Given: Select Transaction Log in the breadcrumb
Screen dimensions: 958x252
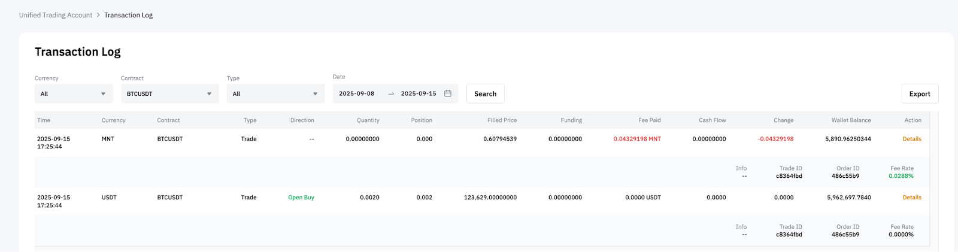Looking at the screenshot, I should 128,15.
